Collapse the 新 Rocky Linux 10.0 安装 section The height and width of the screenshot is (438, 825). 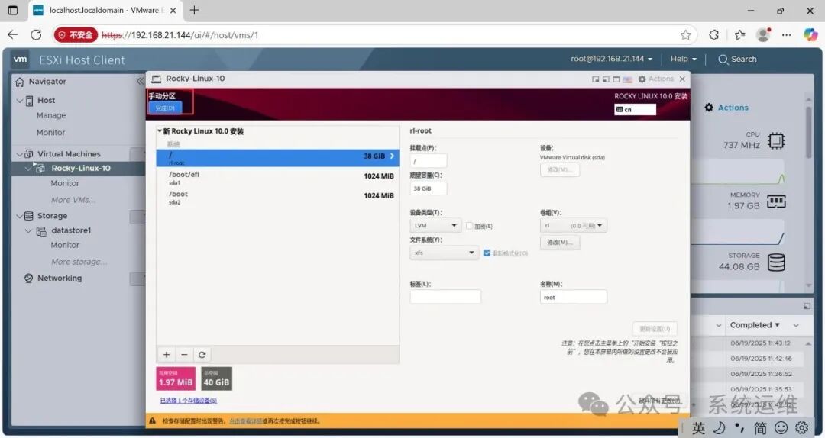pyautogui.click(x=160, y=131)
